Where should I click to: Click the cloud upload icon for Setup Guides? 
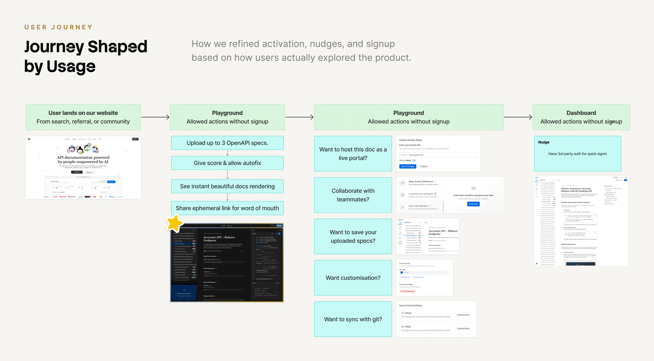(403, 183)
